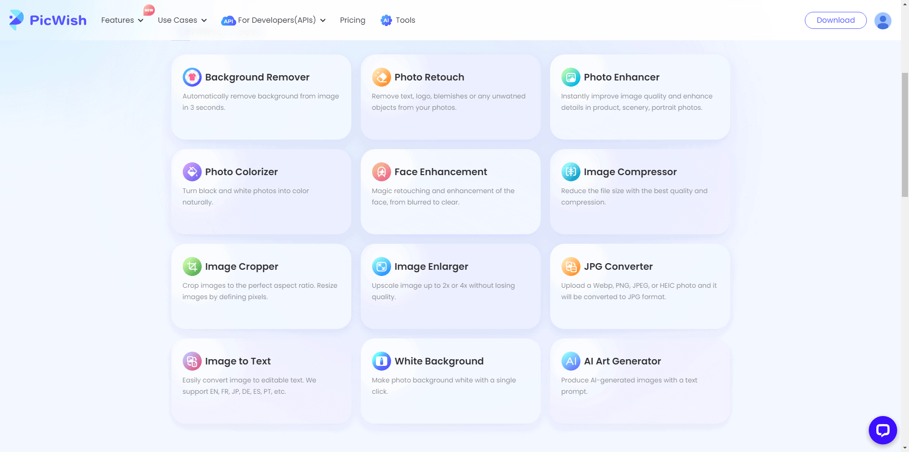Open the Image Compressor title link
909x452 pixels.
630,172
